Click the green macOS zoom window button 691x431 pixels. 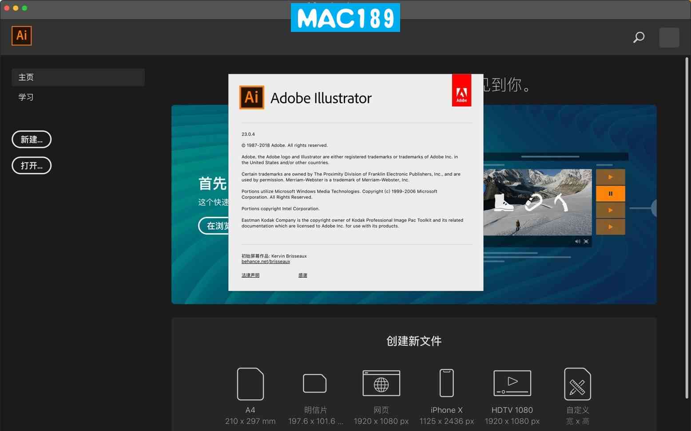click(24, 8)
